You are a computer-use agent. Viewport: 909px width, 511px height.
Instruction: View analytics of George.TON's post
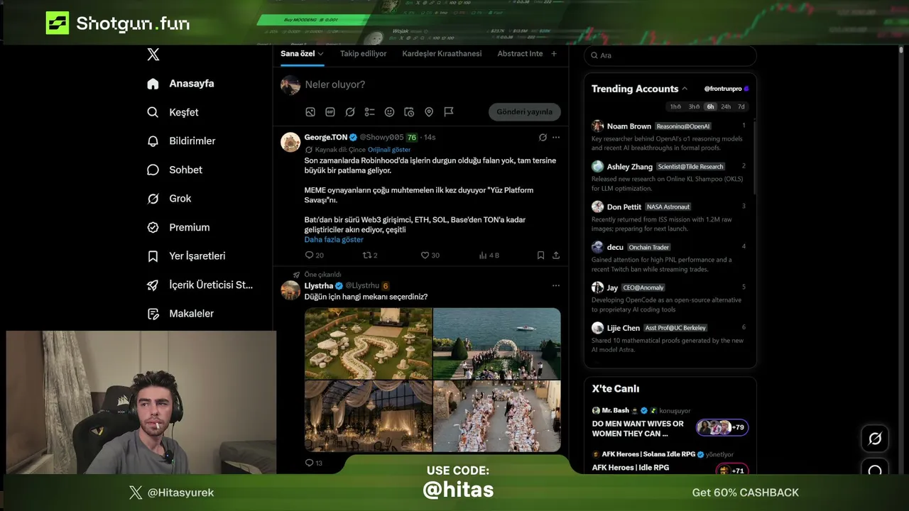tap(489, 255)
